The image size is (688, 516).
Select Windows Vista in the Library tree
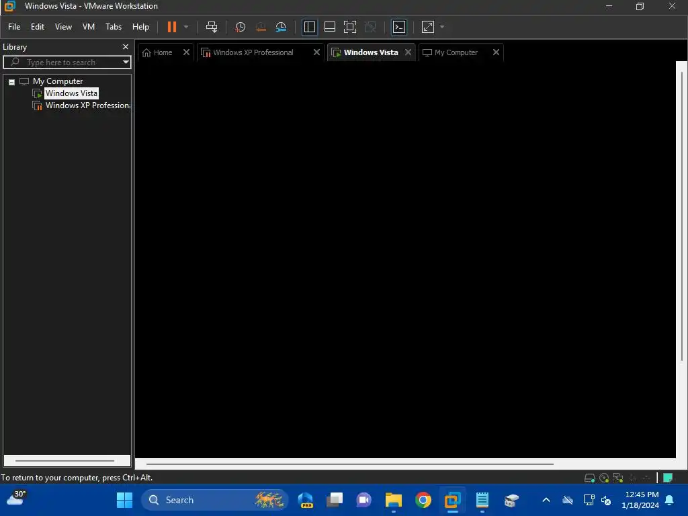tap(71, 93)
